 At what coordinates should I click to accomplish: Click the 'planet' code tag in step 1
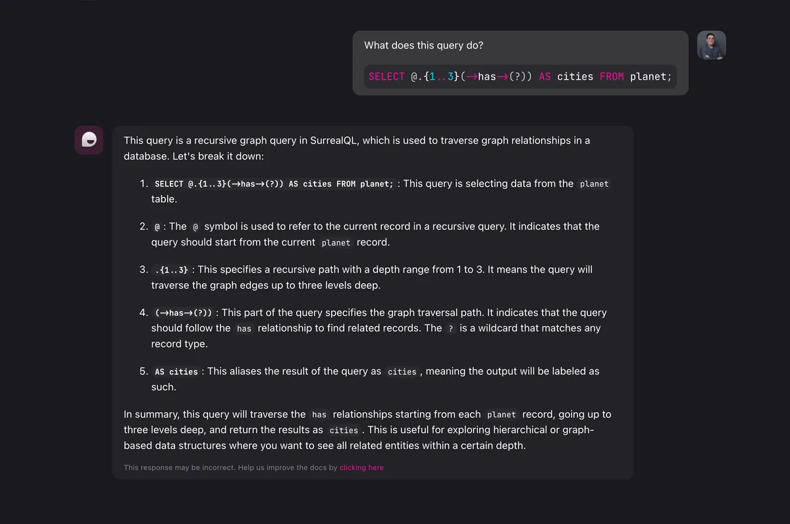(x=594, y=184)
